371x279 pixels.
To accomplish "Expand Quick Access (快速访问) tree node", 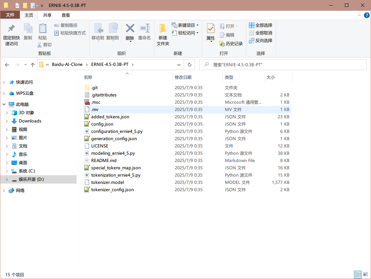I will [x=4, y=82].
